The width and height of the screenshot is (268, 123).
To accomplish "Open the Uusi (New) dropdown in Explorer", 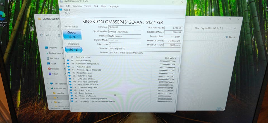I will click(46, 35).
